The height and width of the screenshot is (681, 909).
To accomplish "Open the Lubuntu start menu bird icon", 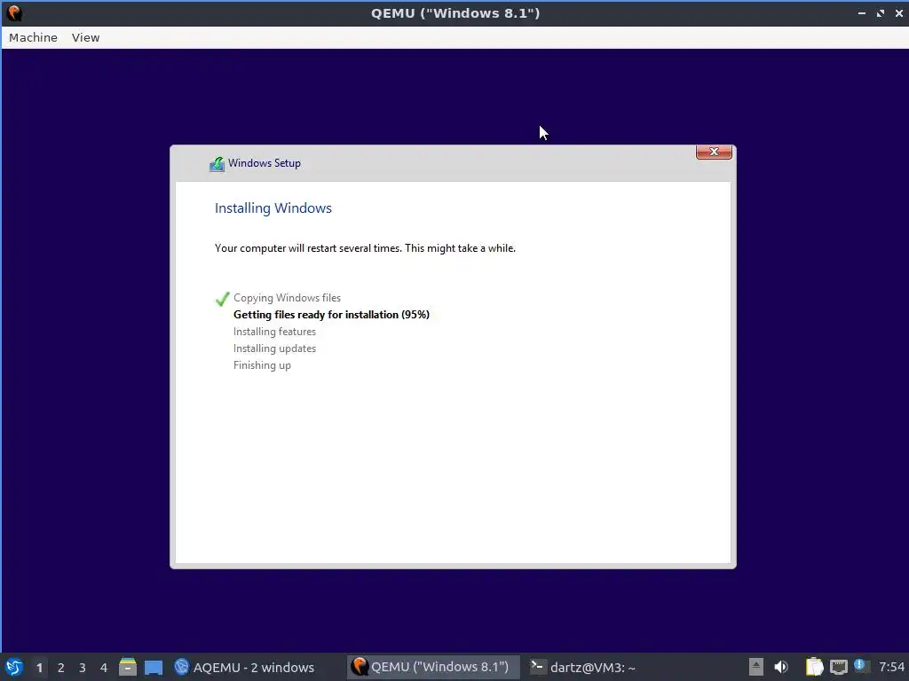I will tap(14, 667).
